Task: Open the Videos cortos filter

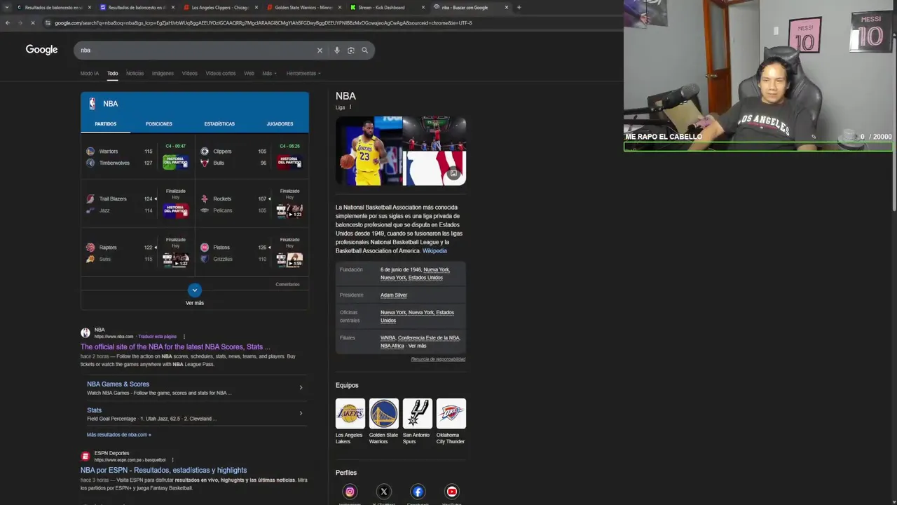Action: point(221,74)
